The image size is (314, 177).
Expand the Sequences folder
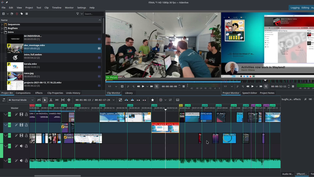click(2, 24)
